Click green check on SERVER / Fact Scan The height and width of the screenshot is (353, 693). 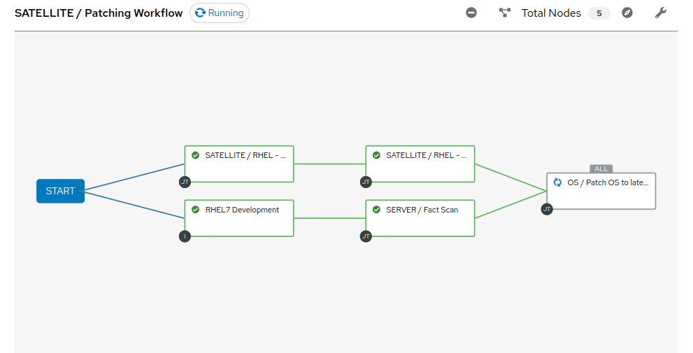point(376,210)
